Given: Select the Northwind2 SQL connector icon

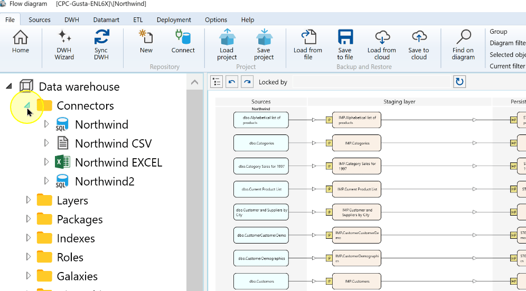Looking at the screenshot, I should point(62,181).
